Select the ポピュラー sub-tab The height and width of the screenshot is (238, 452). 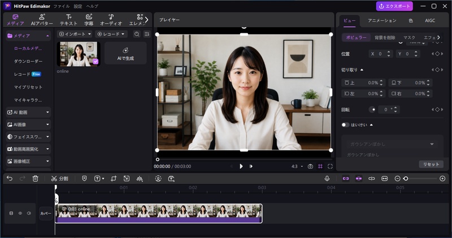click(357, 37)
